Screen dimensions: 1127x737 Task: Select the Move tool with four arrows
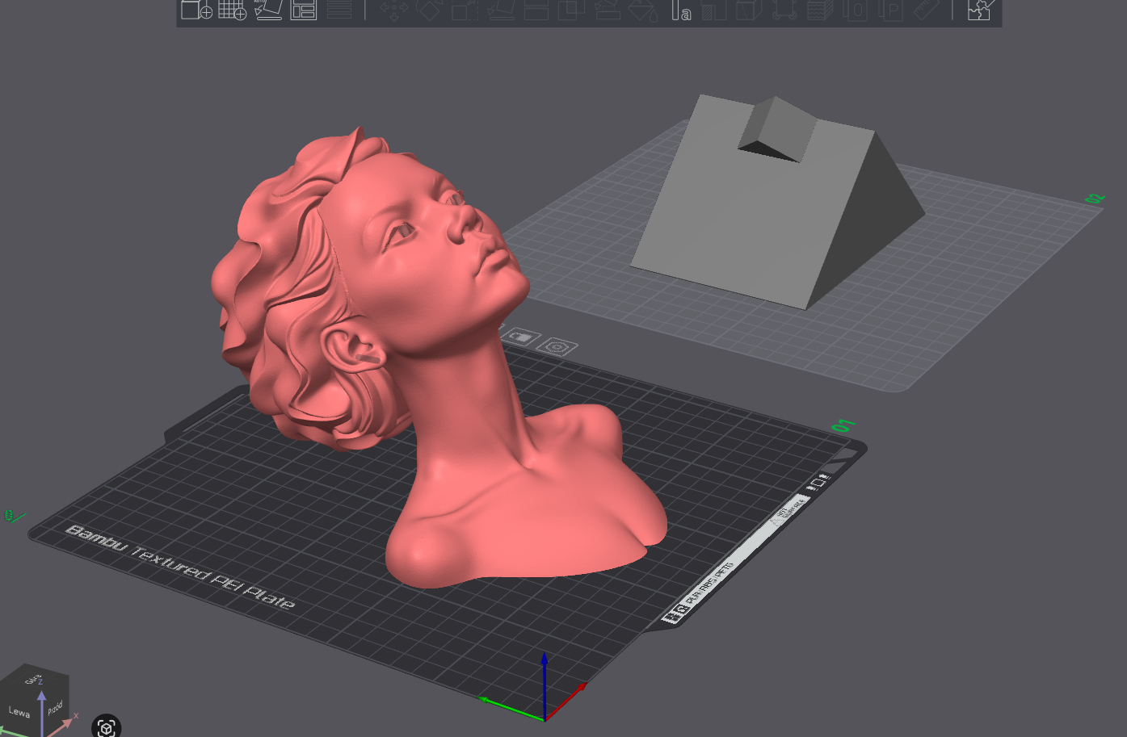point(394,10)
